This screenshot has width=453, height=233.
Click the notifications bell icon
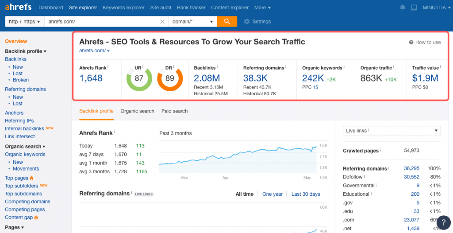point(403,8)
